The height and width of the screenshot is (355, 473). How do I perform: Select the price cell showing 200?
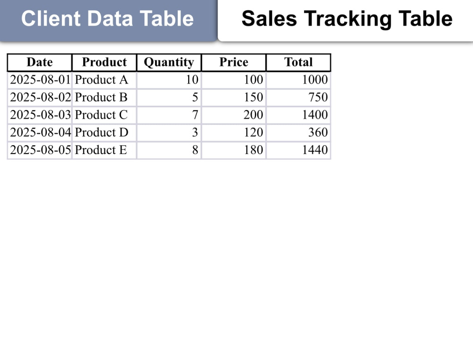click(x=234, y=115)
